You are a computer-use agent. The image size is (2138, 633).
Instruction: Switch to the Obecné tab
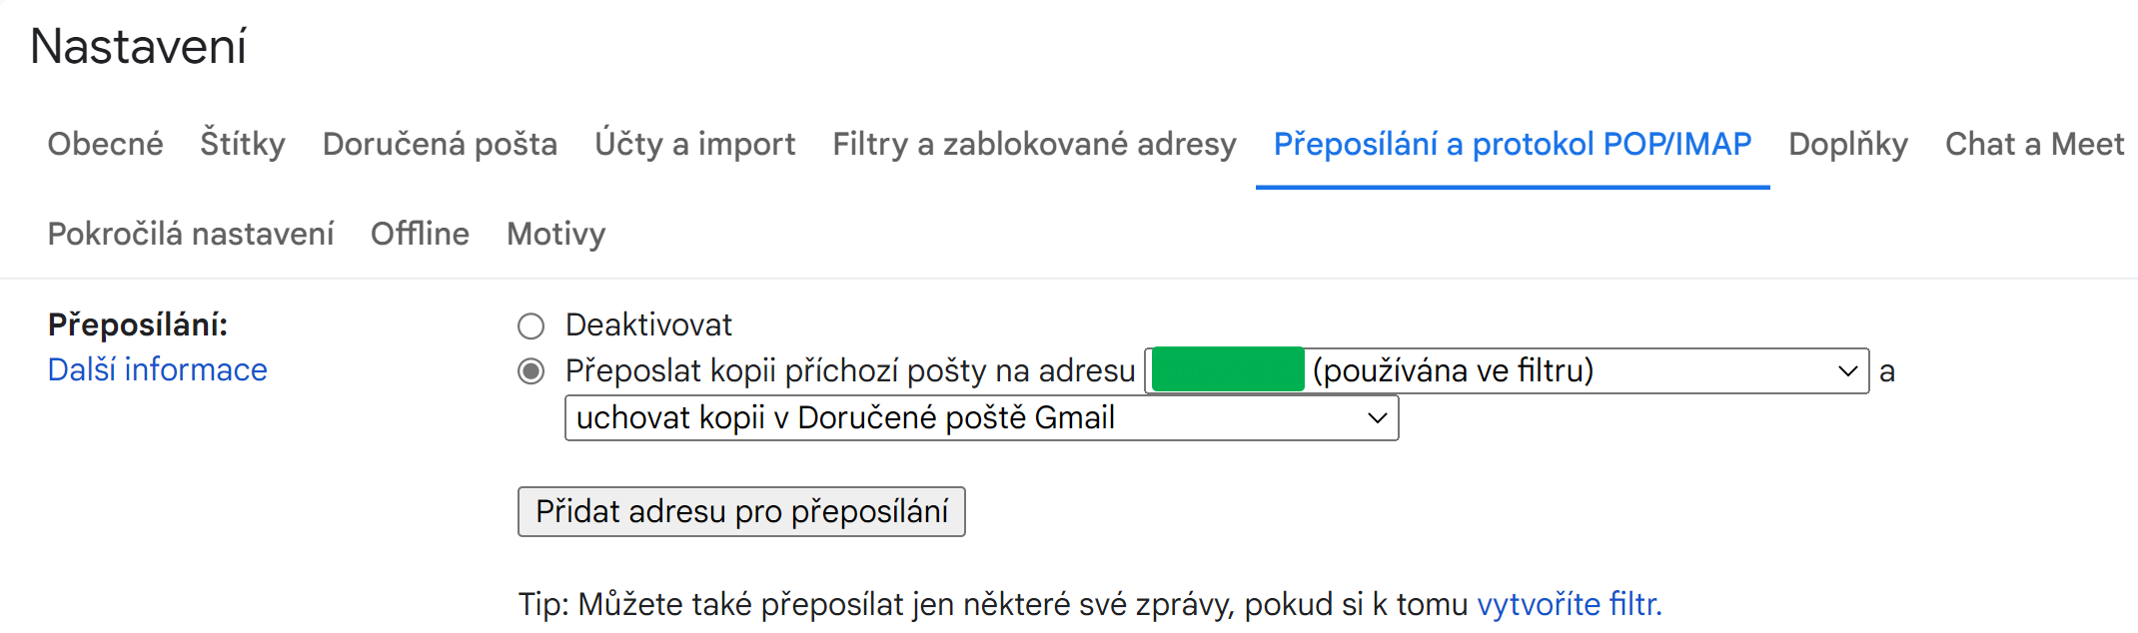105,145
